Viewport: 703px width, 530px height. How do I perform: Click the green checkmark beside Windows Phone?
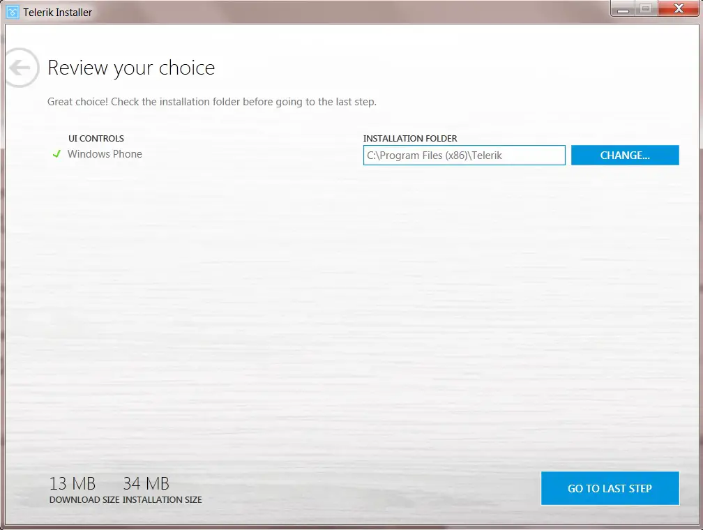56,154
